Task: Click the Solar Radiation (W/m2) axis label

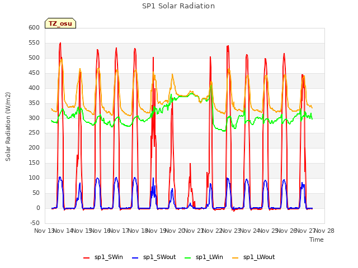Action: click(8, 127)
